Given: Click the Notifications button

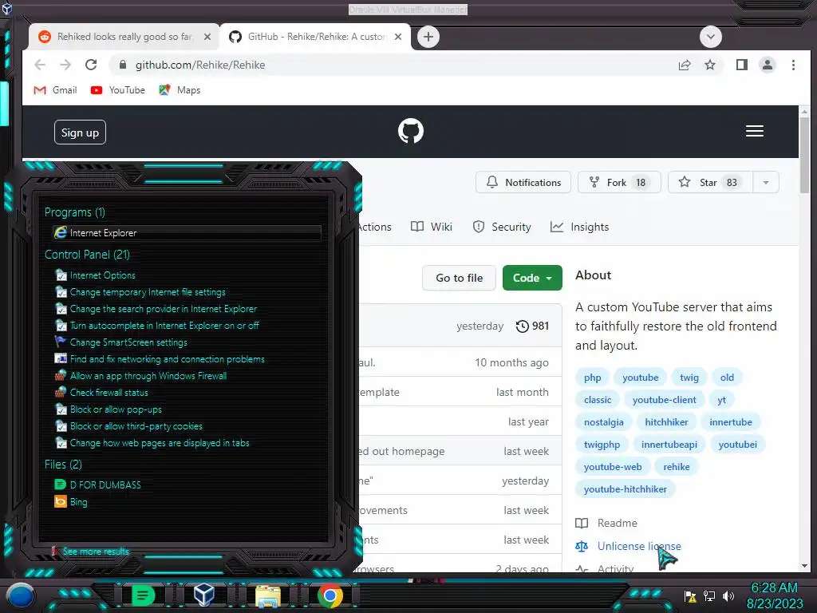Looking at the screenshot, I should tap(523, 183).
